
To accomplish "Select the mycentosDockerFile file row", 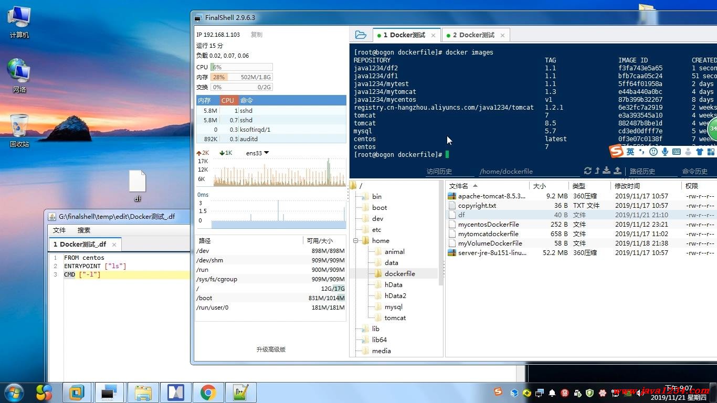I will pos(582,224).
